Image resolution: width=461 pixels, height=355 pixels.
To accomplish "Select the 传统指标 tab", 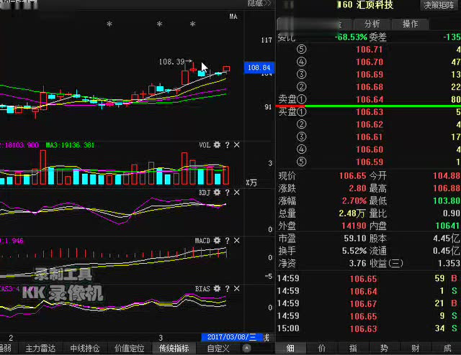I will point(174,349).
